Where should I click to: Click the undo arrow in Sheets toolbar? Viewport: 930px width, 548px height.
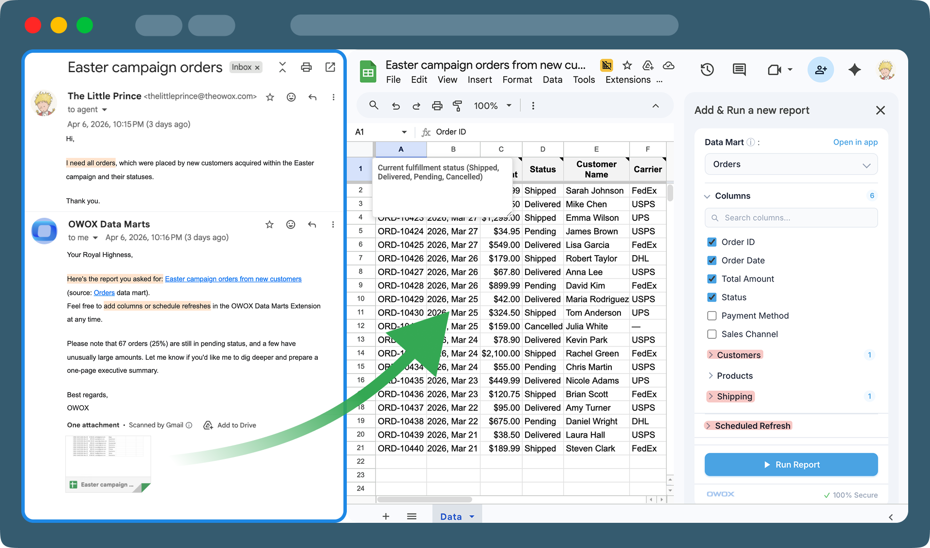click(396, 106)
